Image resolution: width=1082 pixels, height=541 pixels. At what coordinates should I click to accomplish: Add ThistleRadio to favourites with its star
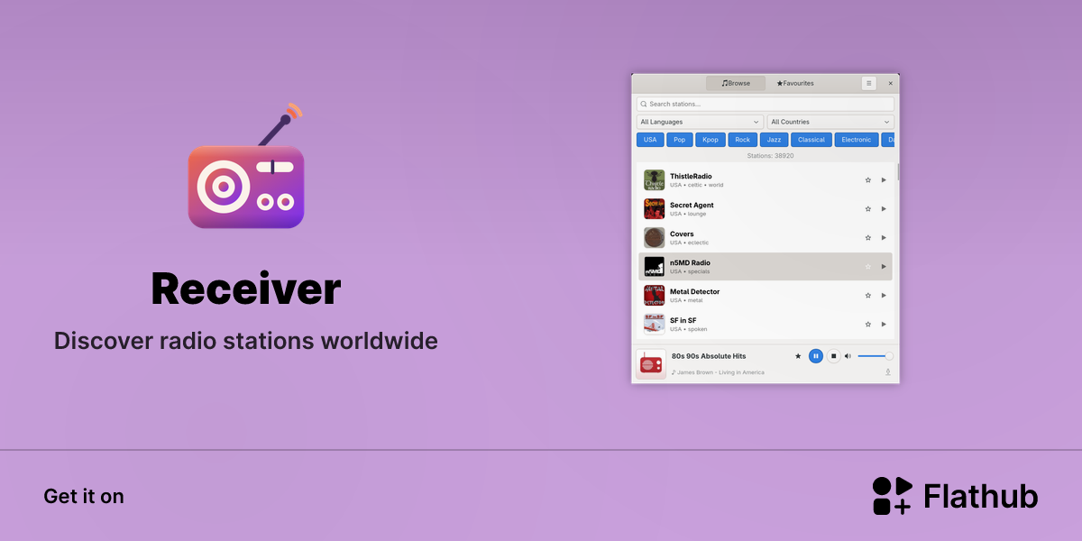(868, 179)
